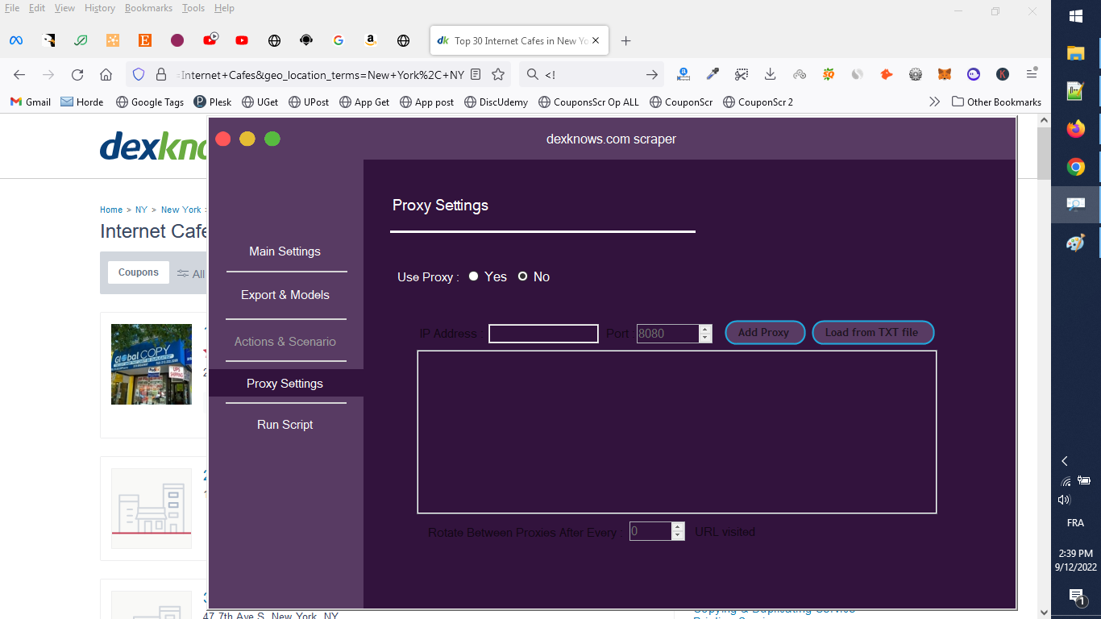1101x619 pixels.
Task: Open the Other Bookmarks folder
Action: click(997, 102)
